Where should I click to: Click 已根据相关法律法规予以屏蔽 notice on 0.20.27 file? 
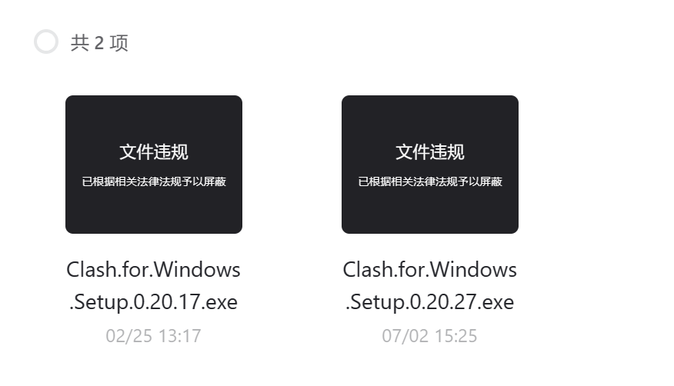(430, 181)
